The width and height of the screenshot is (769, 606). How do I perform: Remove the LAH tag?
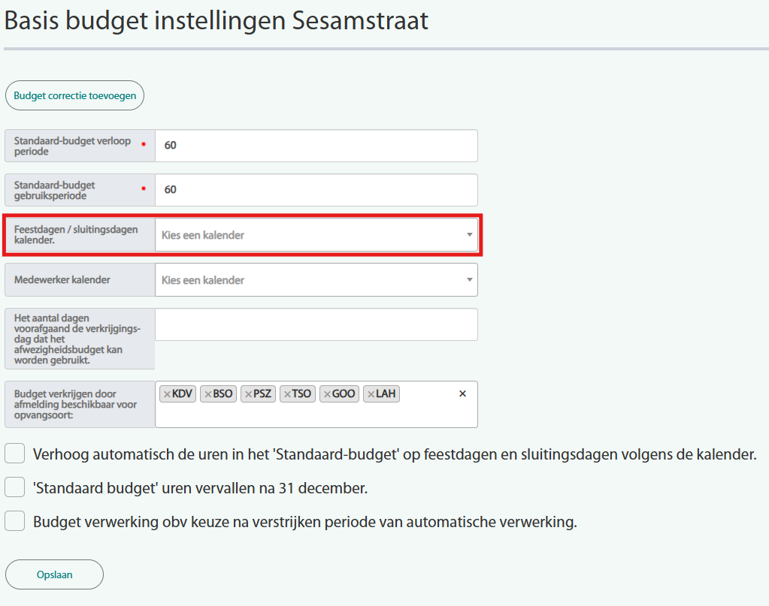pyautogui.click(x=371, y=394)
